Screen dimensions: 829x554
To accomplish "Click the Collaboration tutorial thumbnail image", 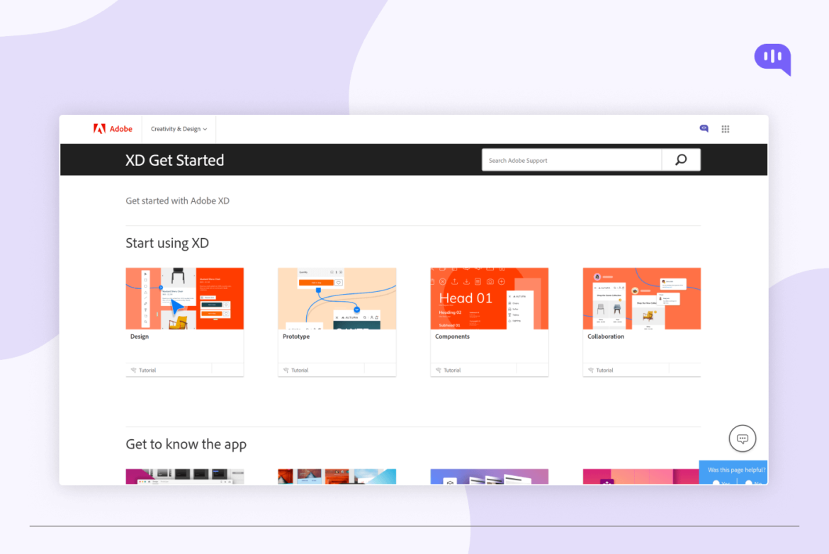I will [641, 298].
